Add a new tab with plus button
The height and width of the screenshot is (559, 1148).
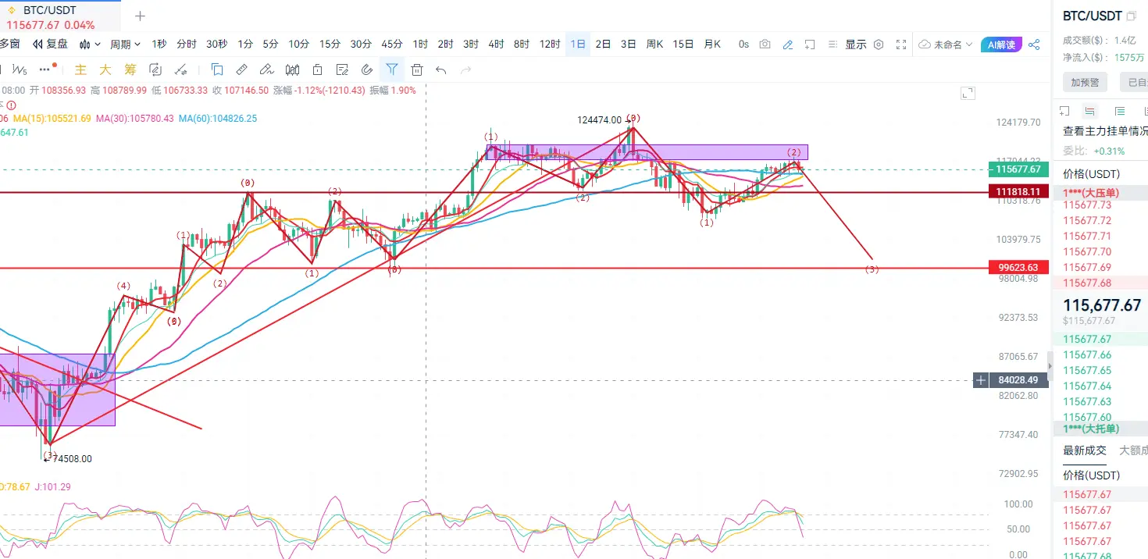(x=140, y=16)
